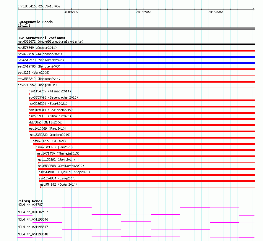Open transcript NOL4|NM_001198548
The image size is (263, 241).
[x=33, y=234]
